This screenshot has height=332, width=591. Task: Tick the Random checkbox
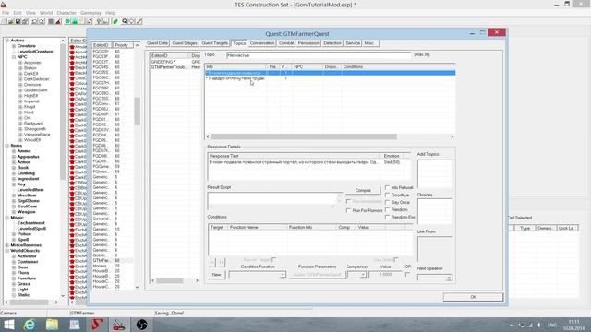(x=387, y=209)
